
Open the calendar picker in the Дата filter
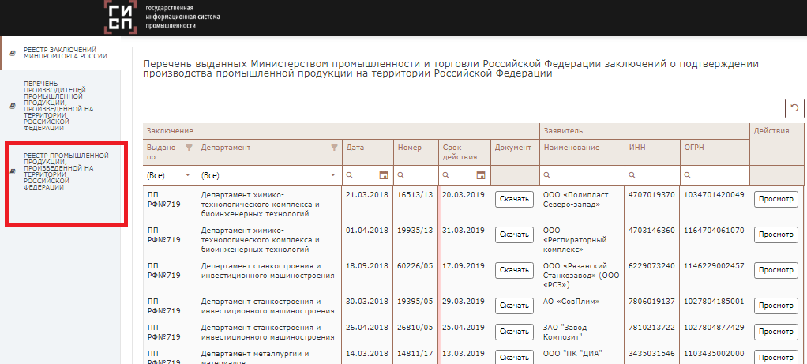[384, 175]
